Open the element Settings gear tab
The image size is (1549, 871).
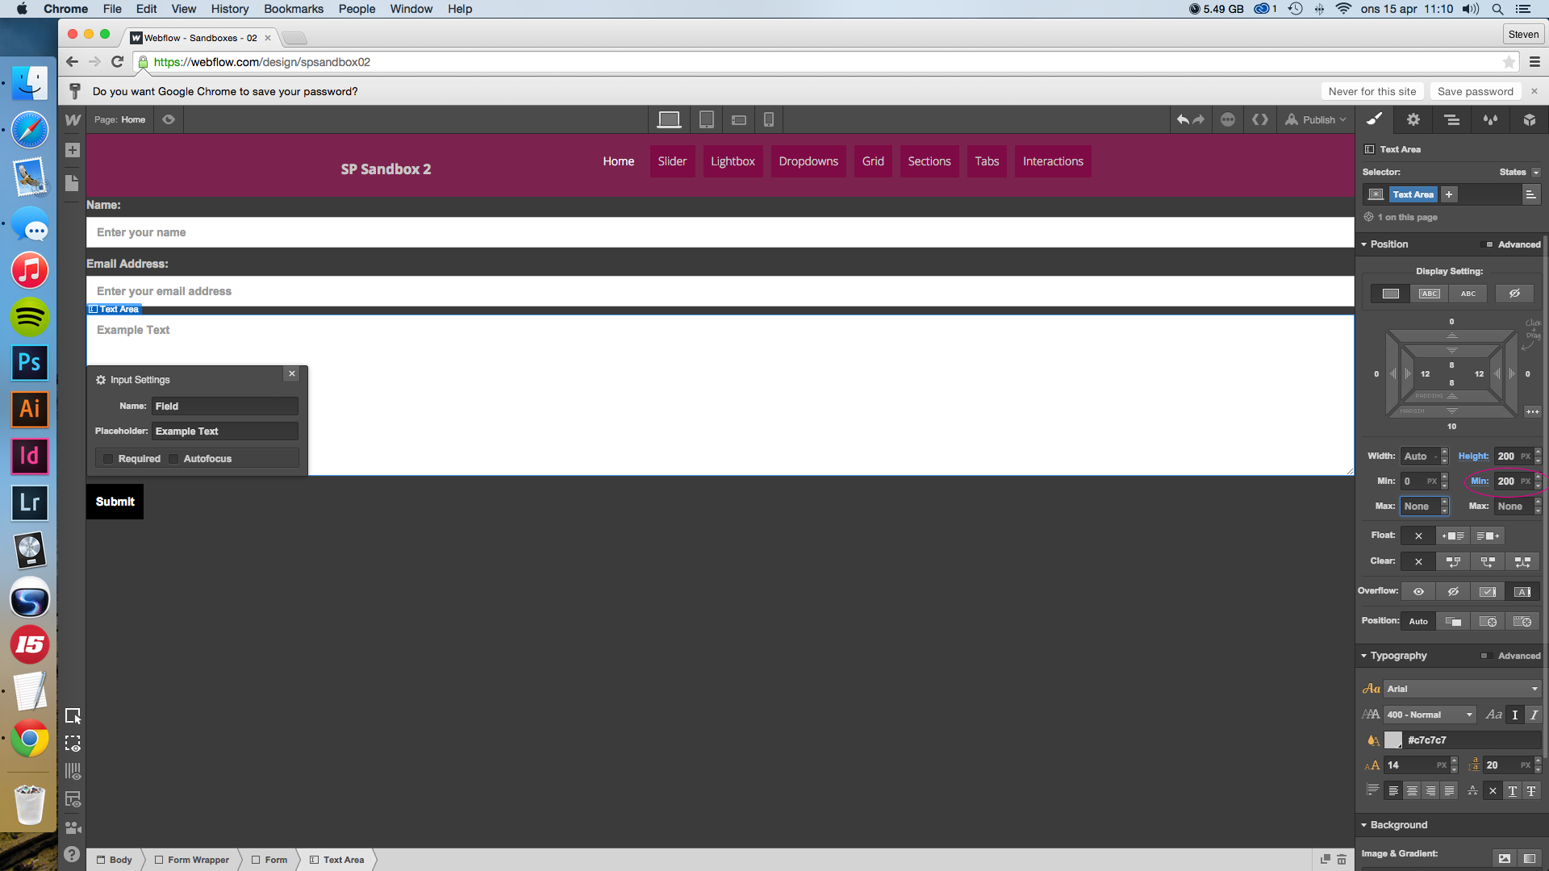[1413, 119]
